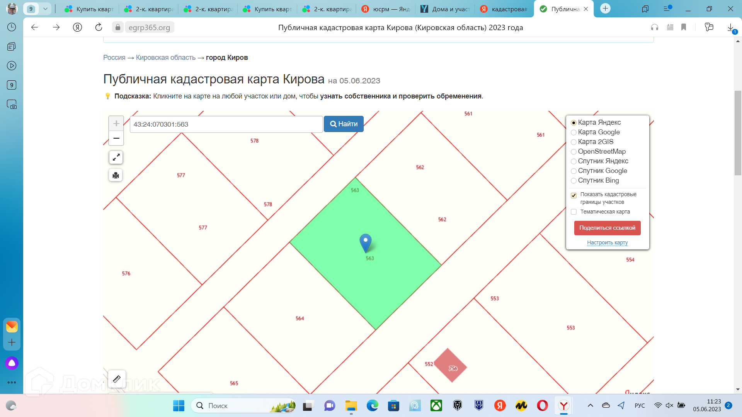The image size is (742, 417).
Task: Open map in fullscreen mode
Action: 116,157
